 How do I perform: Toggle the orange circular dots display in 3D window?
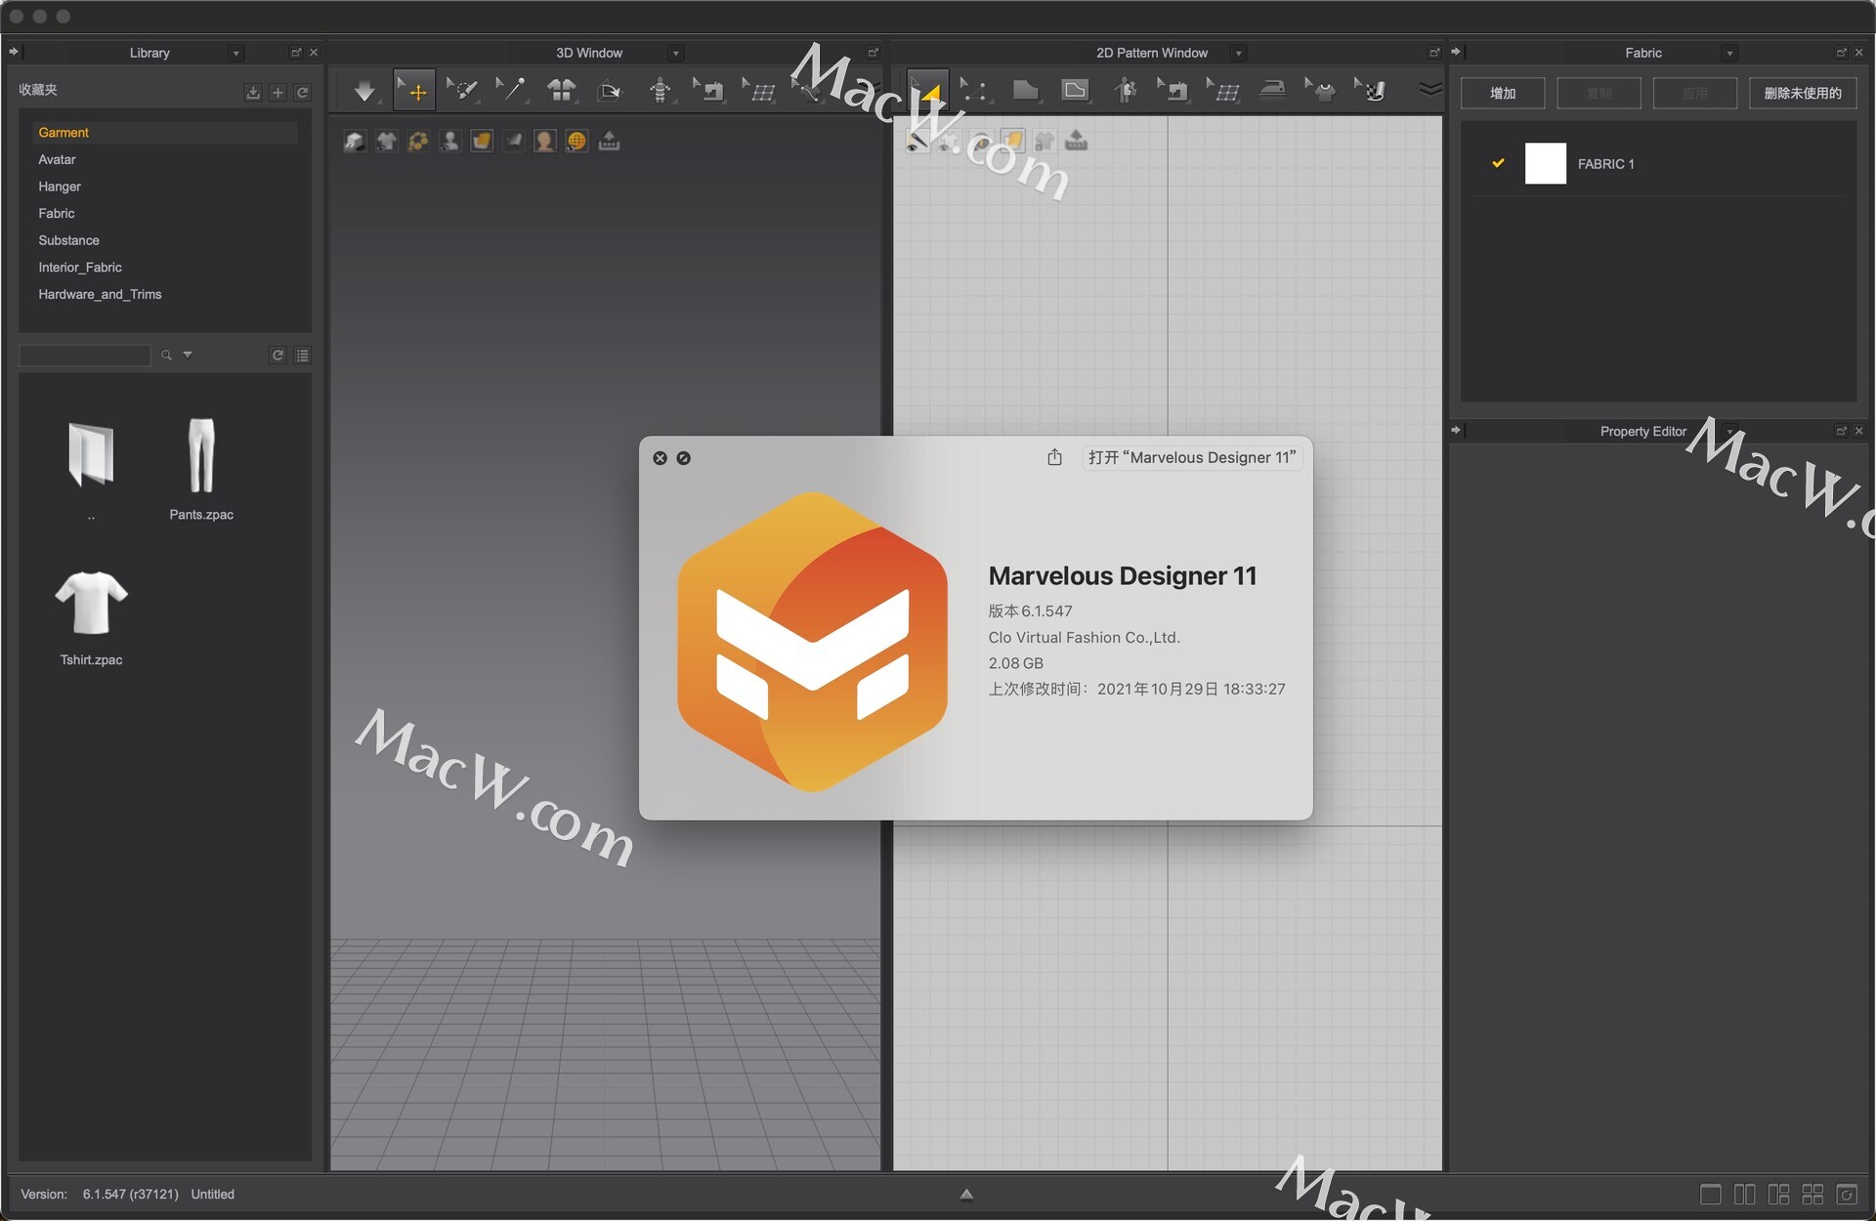(x=418, y=141)
